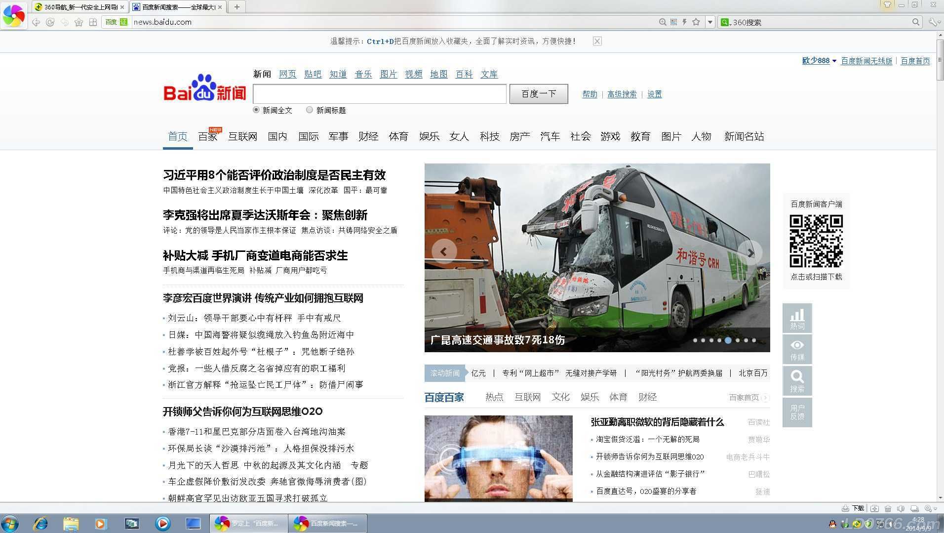Open the wrench tools menu icon
This screenshot has height=533, width=944.
point(933,22)
